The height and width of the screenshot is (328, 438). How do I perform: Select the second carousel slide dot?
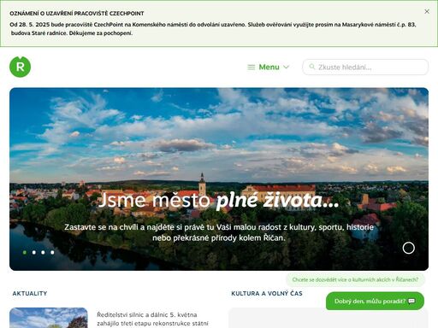pyautogui.click(x=34, y=252)
